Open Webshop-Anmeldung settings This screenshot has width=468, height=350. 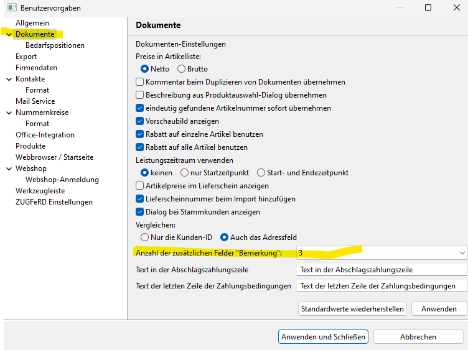[x=62, y=180]
